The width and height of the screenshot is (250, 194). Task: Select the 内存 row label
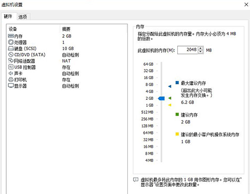click(18, 36)
